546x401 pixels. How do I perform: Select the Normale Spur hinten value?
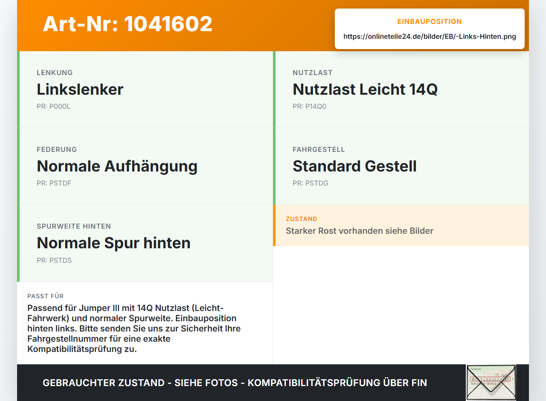pos(113,243)
